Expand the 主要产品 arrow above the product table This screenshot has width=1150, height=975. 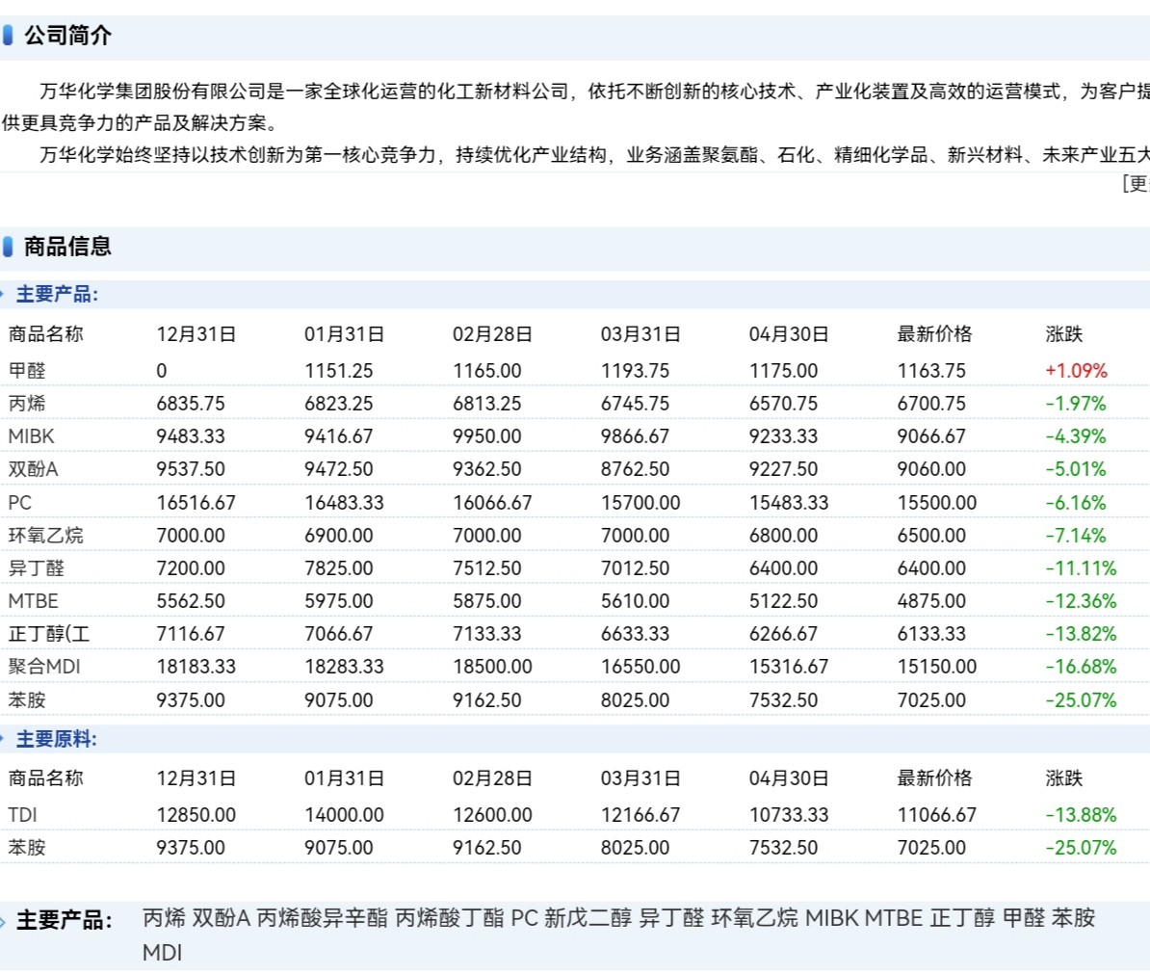2,295
